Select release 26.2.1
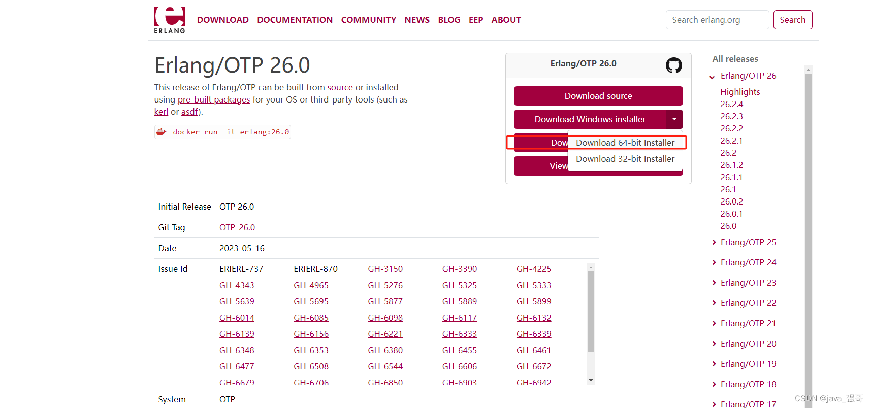This screenshot has width=871, height=408. pos(731,141)
